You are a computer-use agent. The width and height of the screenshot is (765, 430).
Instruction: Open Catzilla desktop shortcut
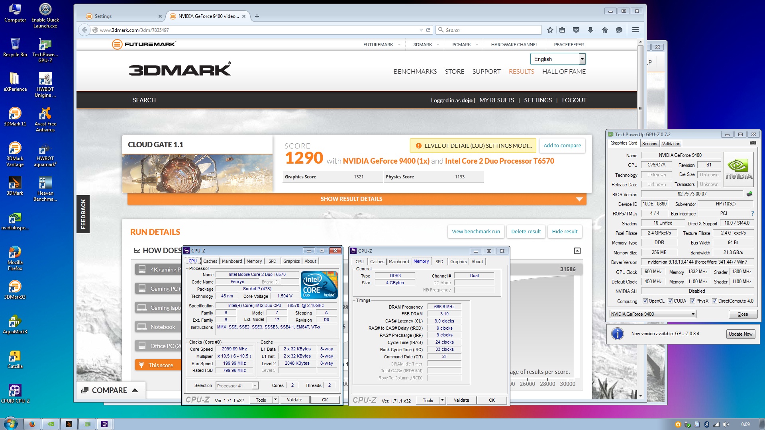pos(15,360)
